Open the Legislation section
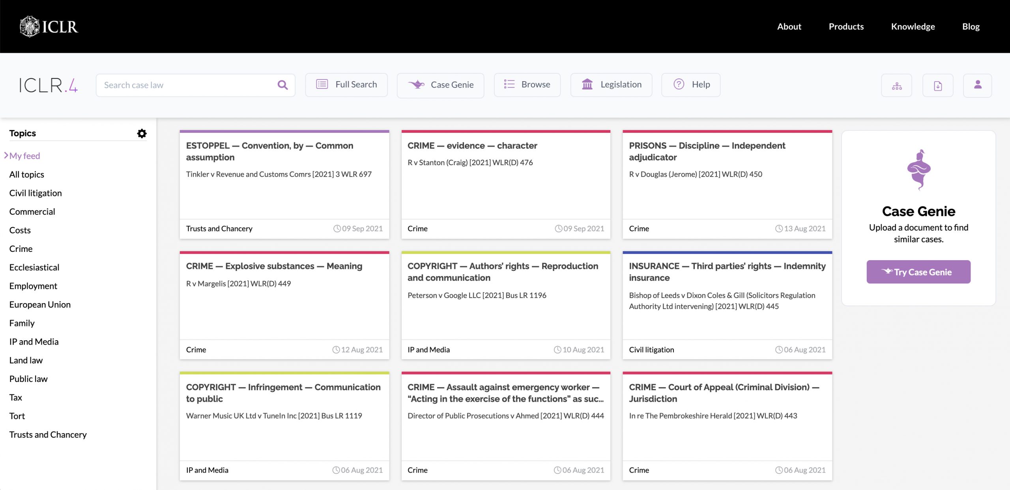This screenshot has width=1010, height=490. [x=611, y=84]
